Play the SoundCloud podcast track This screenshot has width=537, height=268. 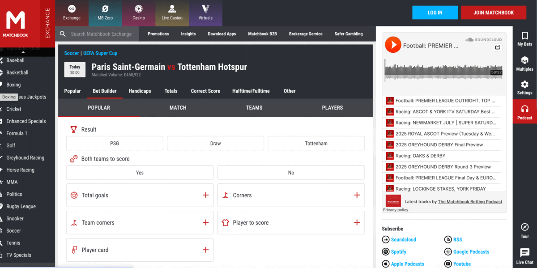click(x=393, y=45)
